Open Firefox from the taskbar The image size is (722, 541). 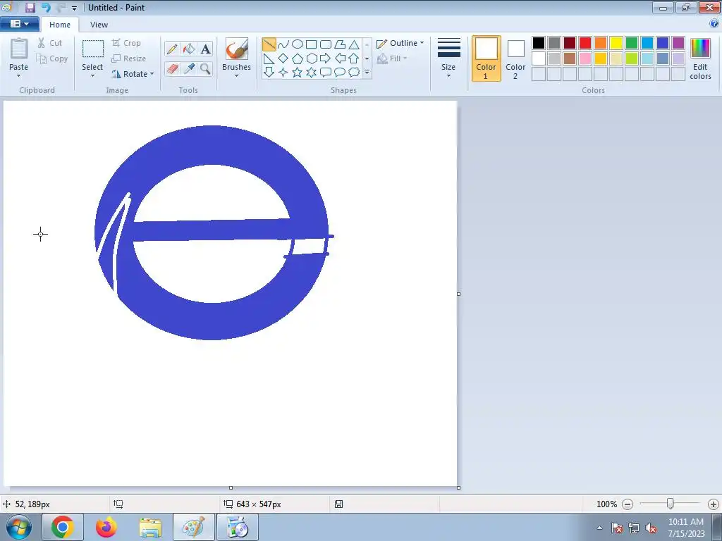(x=106, y=527)
